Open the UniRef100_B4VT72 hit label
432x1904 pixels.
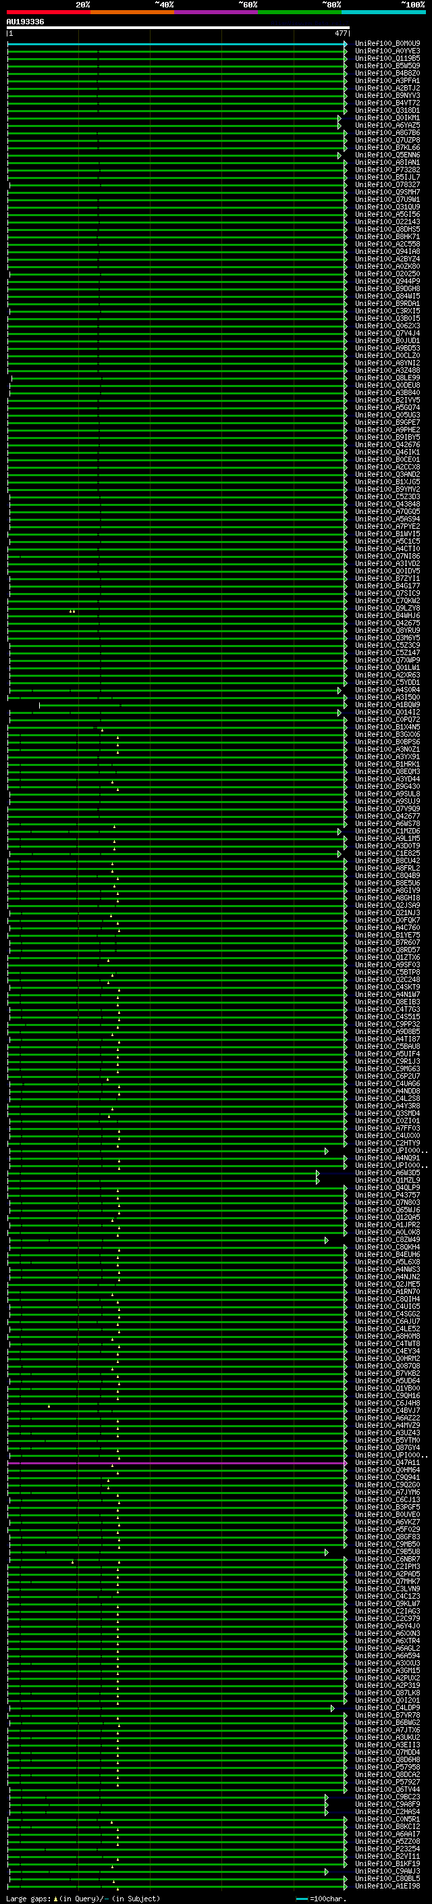click(x=387, y=103)
